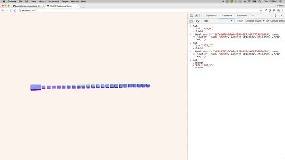Open the Chrome menu

[12, 1]
